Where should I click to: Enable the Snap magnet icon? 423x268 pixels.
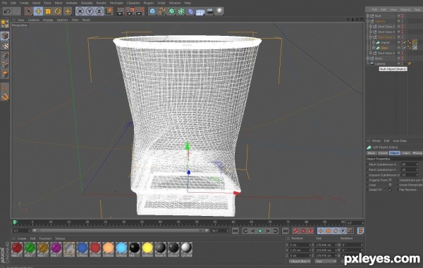5,96
